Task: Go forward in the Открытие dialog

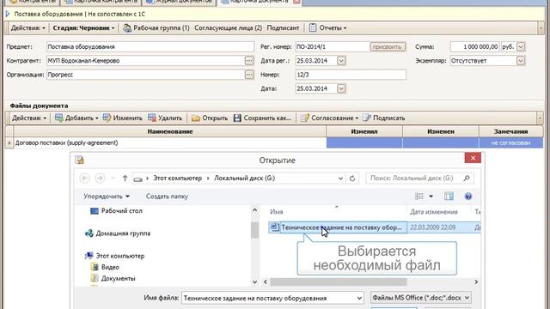Action: (100, 178)
